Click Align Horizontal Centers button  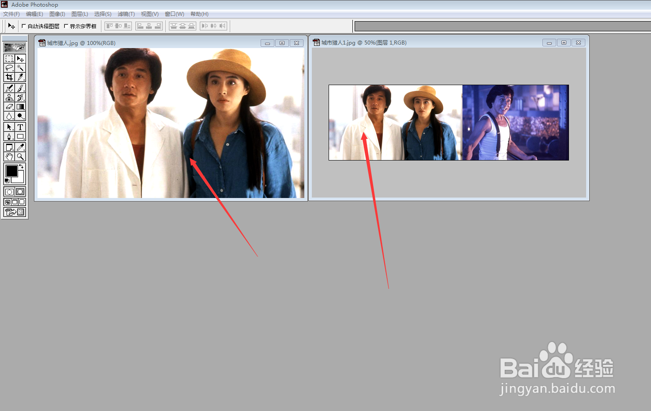[149, 26]
